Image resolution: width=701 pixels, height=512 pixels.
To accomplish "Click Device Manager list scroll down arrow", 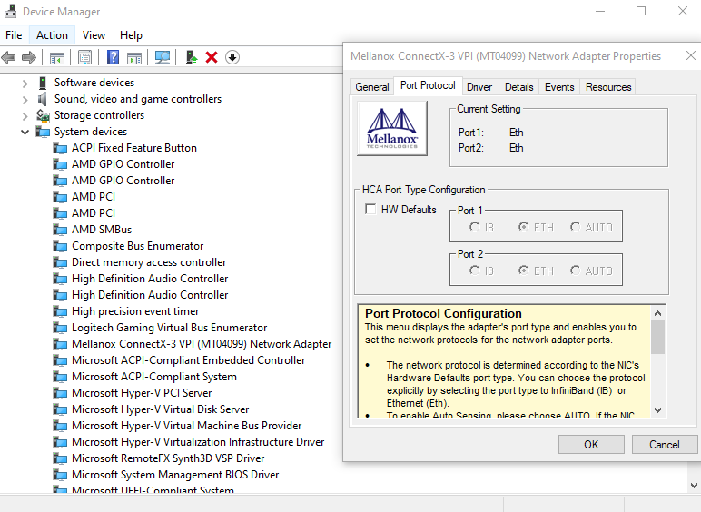I will coord(694,485).
